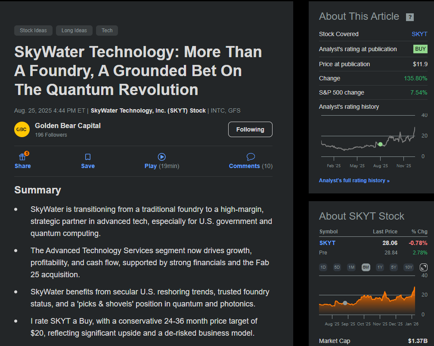Image resolution: width=434 pixels, height=346 pixels.
Task: Open the Long Ideas tag
Action: tap(74, 31)
